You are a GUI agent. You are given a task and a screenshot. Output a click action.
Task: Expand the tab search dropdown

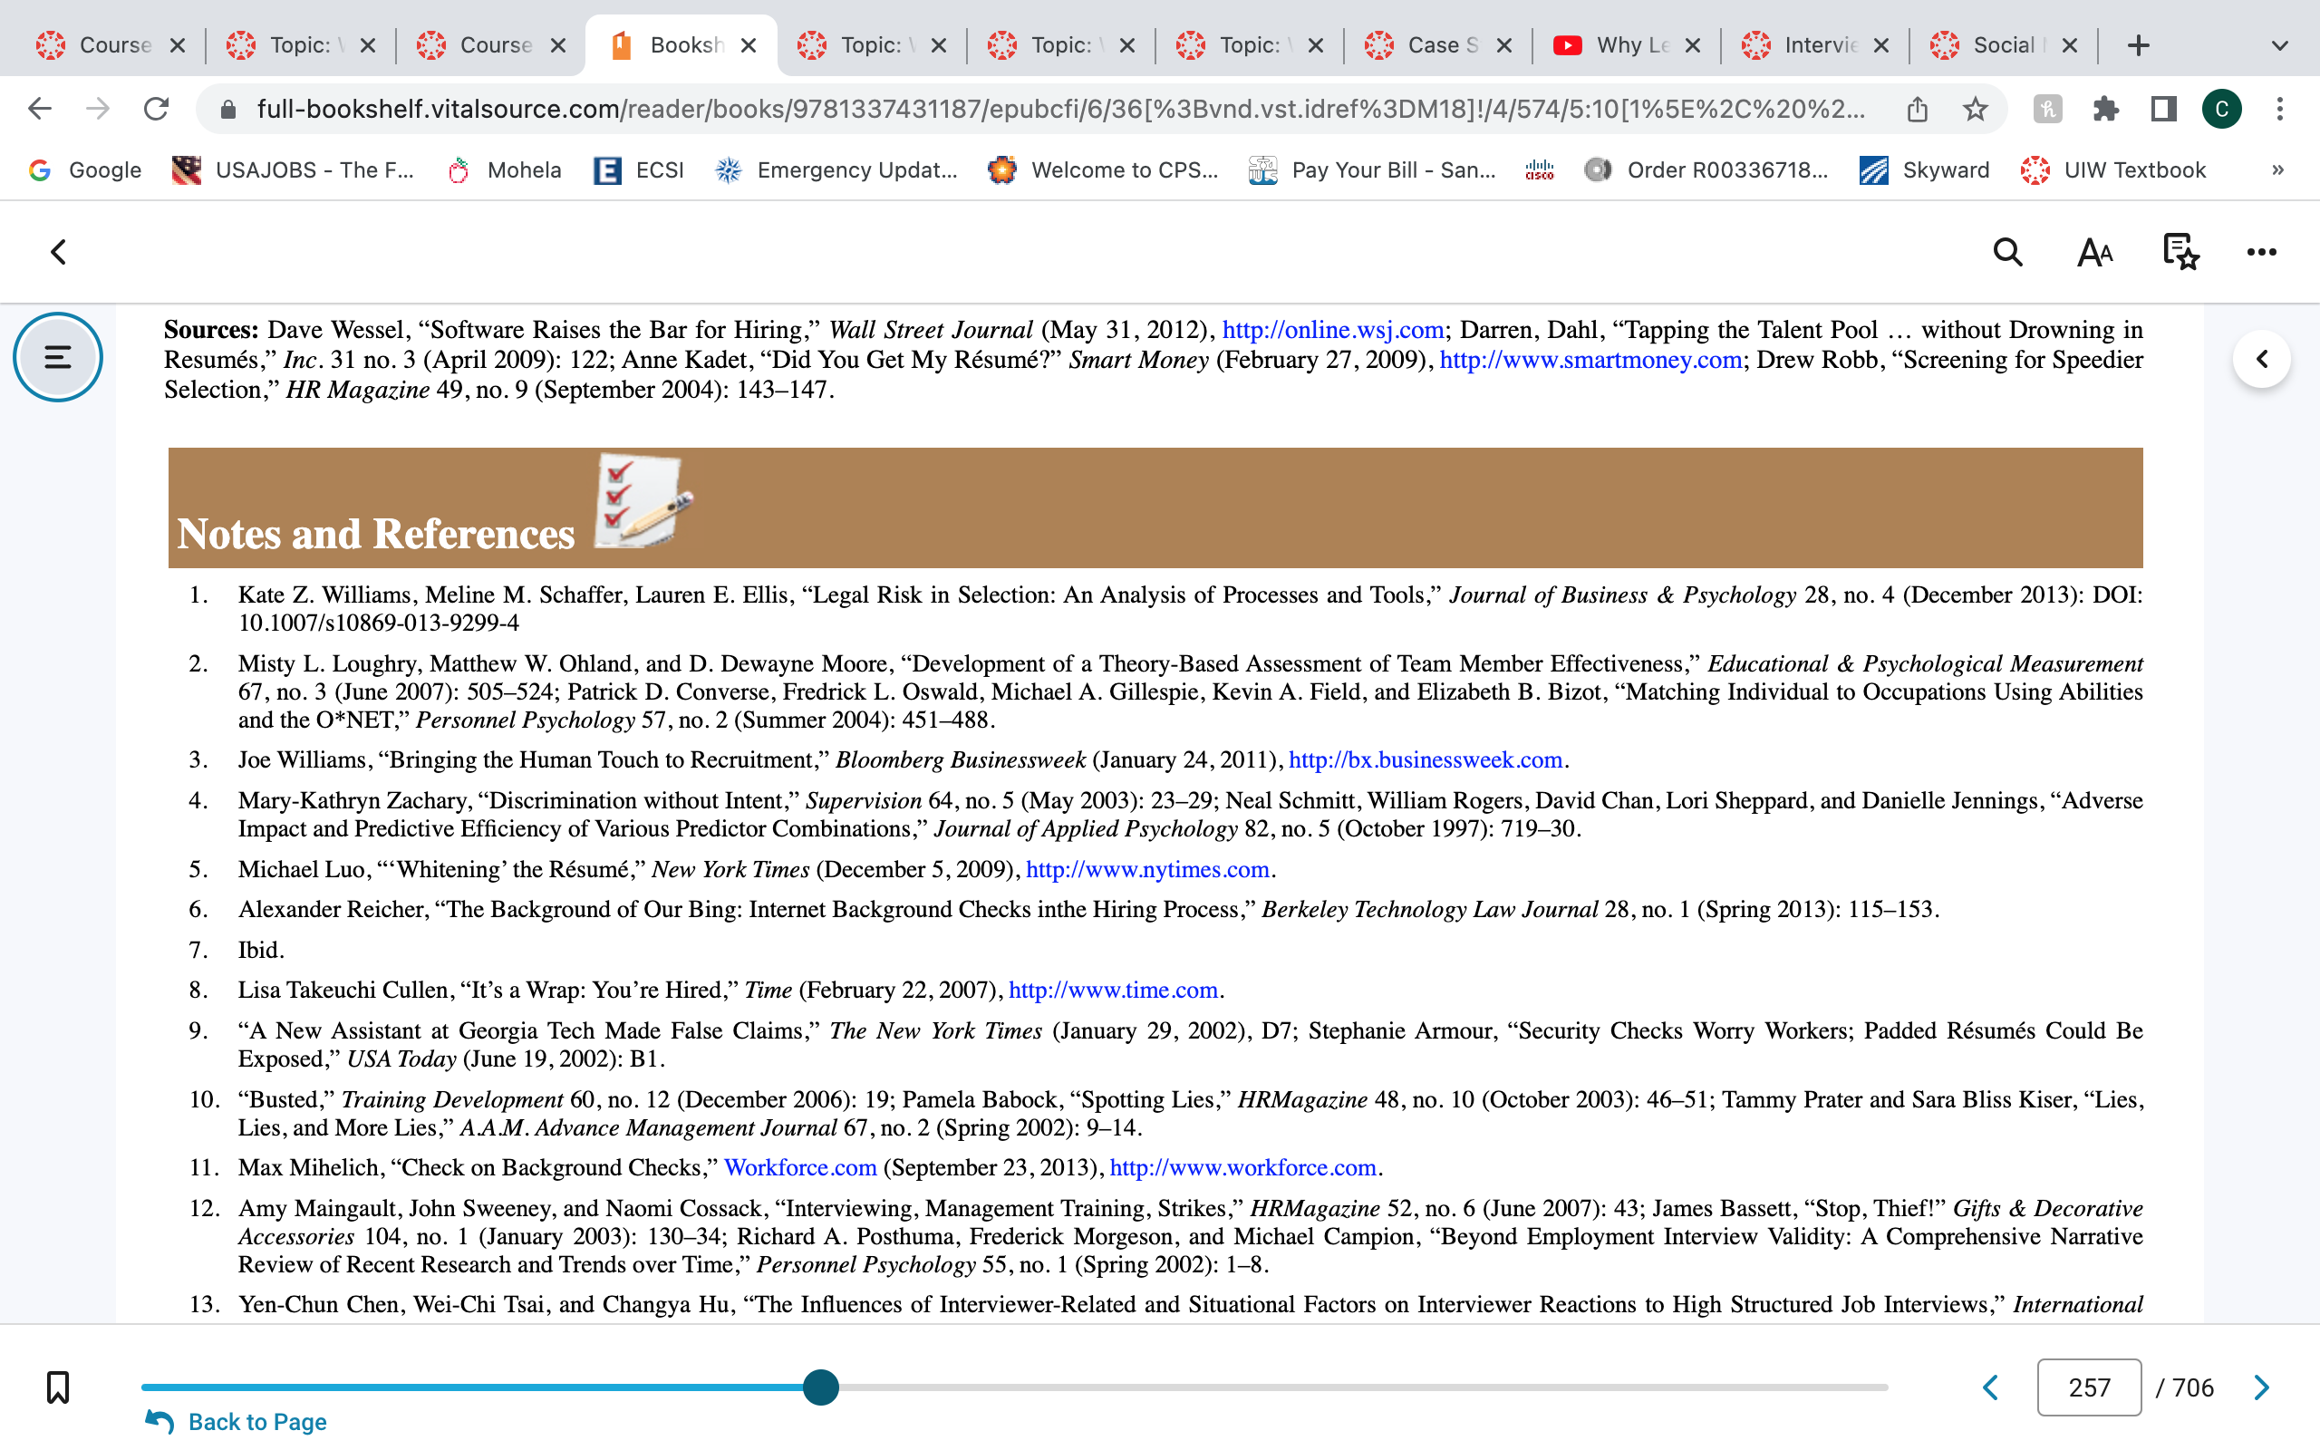click(x=2280, y=45)
